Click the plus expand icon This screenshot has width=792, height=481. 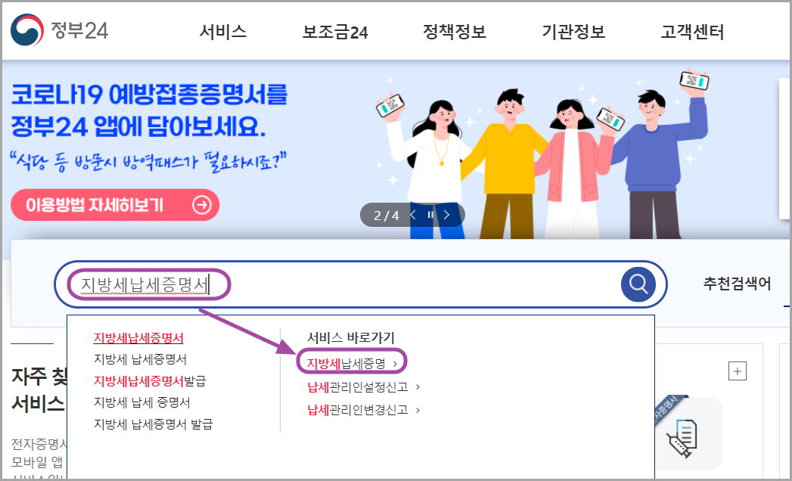(738, 371)
